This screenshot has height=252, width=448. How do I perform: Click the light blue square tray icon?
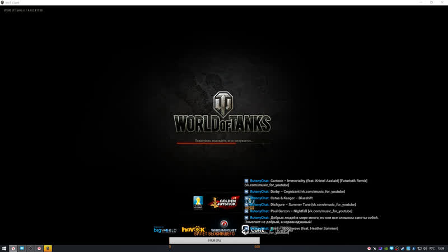408,249
